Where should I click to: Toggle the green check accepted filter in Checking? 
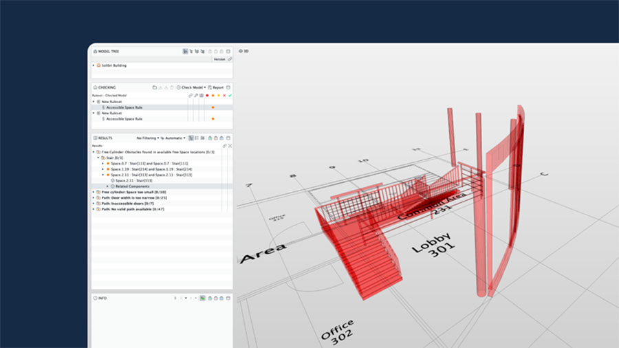coord(230,96)
